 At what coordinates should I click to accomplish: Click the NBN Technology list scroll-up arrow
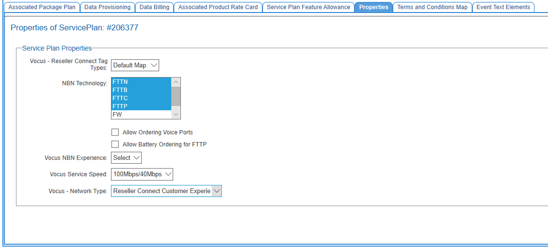[176, 82]
